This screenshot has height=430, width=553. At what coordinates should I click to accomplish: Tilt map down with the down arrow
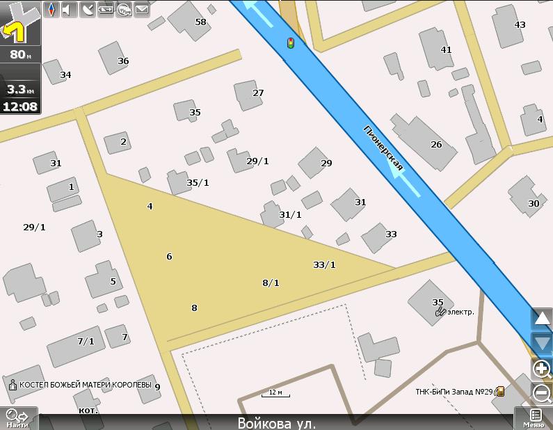(x=542, y=343)
